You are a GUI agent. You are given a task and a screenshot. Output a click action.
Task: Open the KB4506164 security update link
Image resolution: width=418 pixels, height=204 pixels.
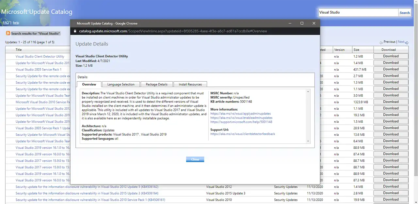coord(87,193)
